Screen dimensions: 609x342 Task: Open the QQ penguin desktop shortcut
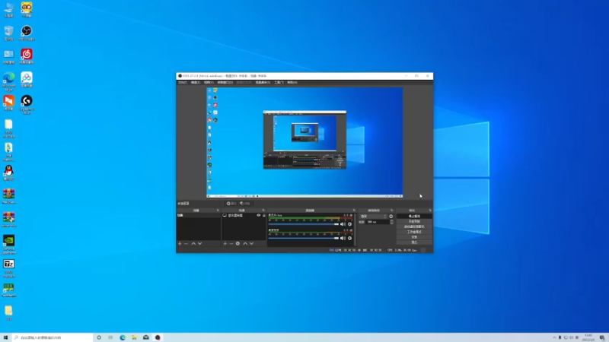click(8, 173)
